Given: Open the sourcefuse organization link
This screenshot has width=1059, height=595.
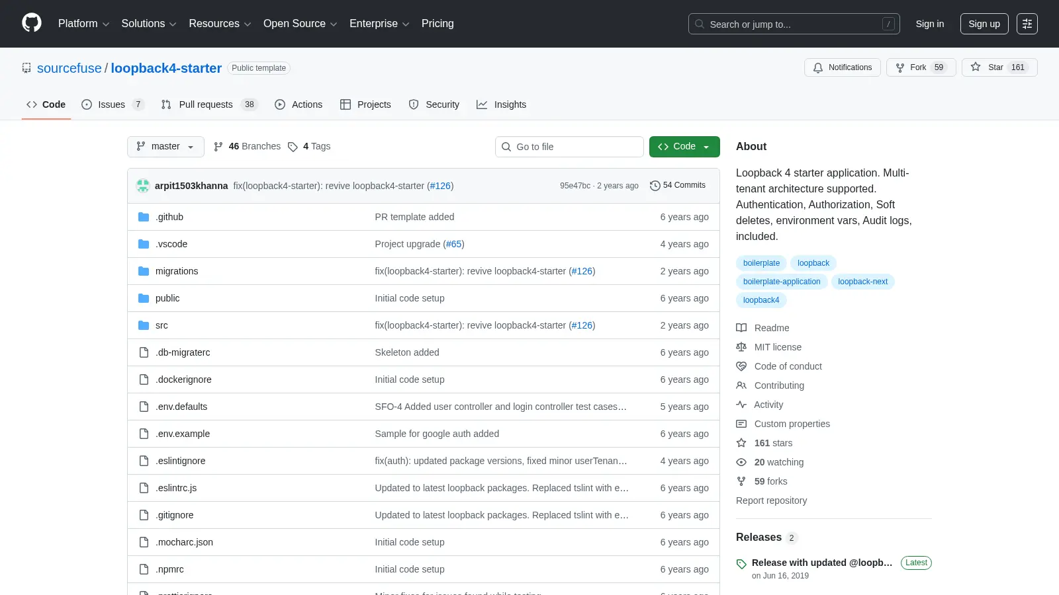Looking at the screenshot, I should (69, 68).
